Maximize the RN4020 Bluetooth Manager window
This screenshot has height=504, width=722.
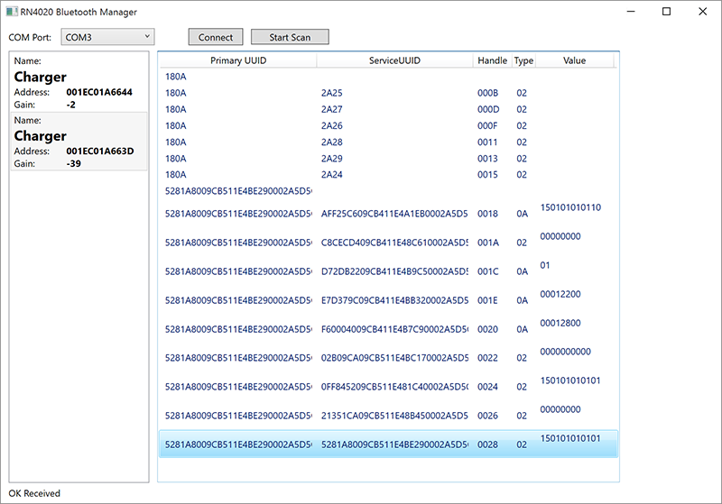pyautogui.click(x=666, y=12)
